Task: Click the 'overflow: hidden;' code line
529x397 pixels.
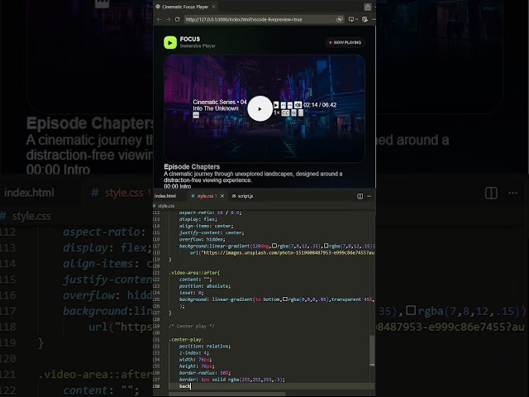Action: tap(202, 239)
